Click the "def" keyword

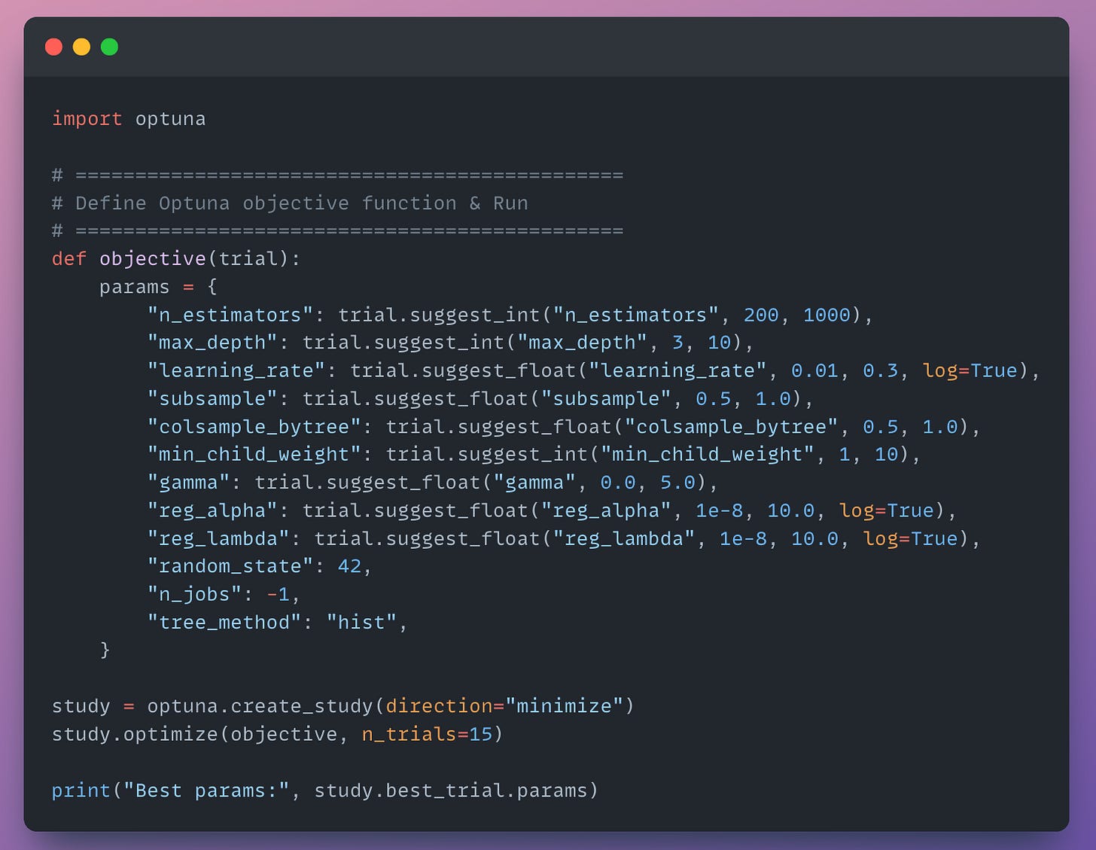pos(68,259)
